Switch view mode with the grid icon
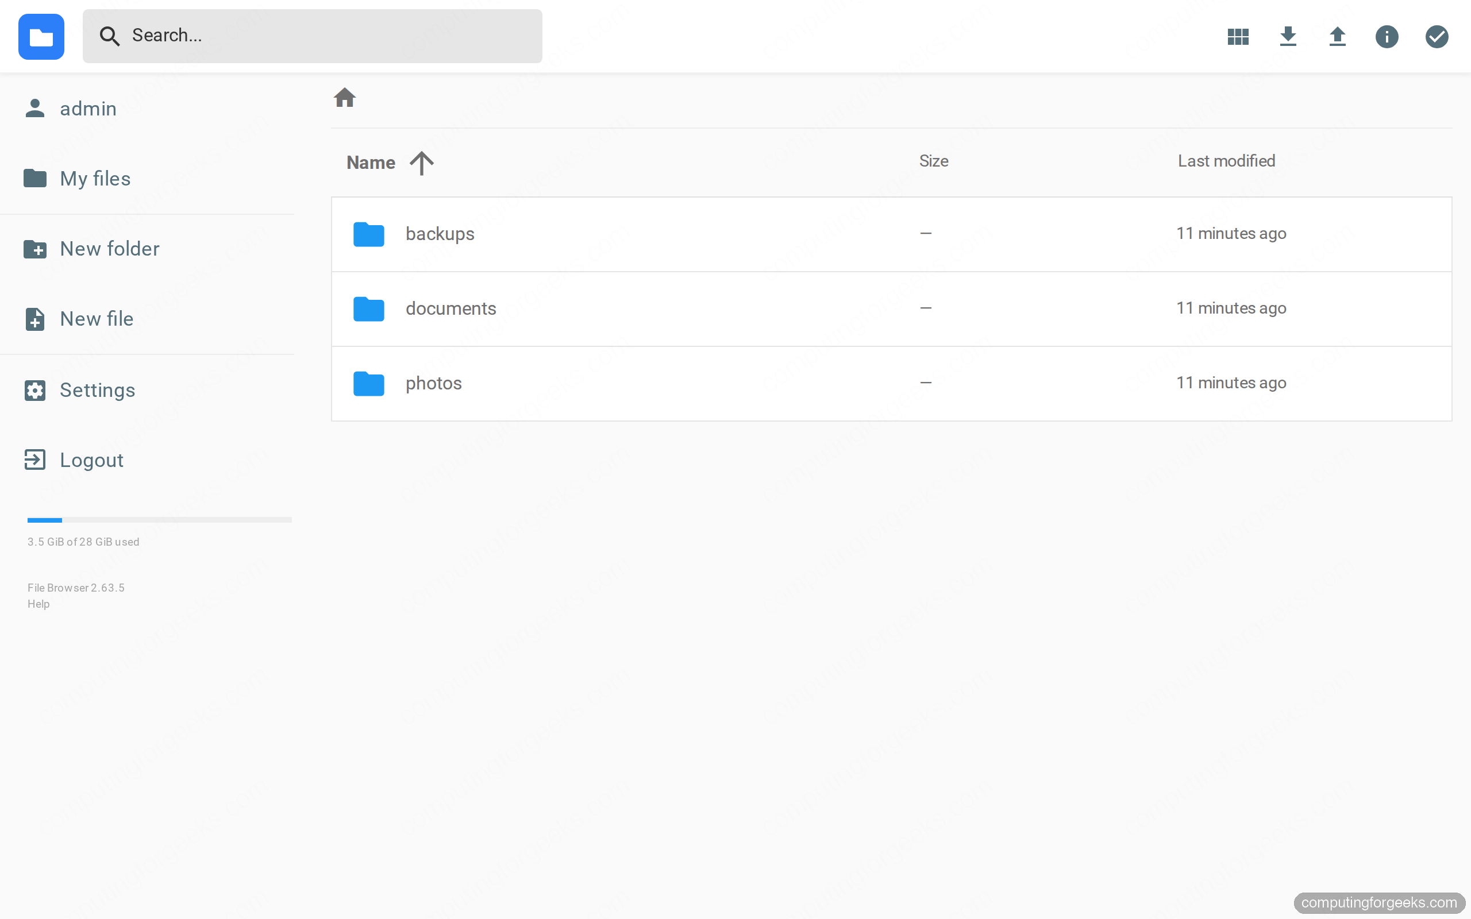This screenshot has width=1471, height=919. (x=1238, y=36)
